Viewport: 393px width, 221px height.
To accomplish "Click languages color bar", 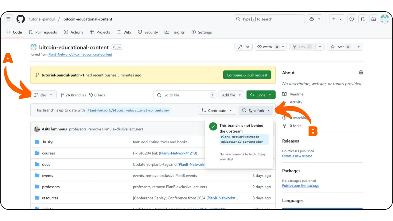I will click(322, 209).
